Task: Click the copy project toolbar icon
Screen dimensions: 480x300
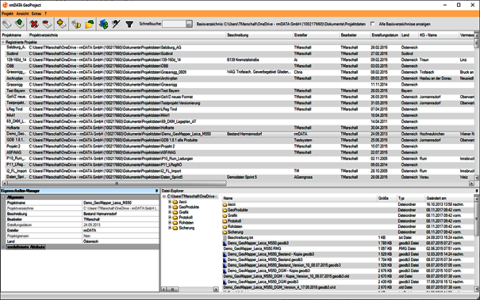Action: [76, 24]
